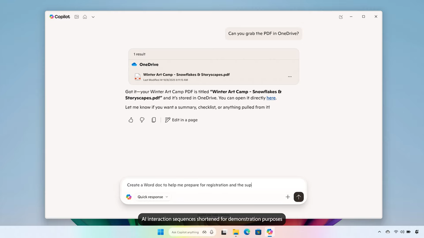Screen dimensions: 424x238
Task: Click the Copilot app icon in taskbar
Action: pos(270,232)
